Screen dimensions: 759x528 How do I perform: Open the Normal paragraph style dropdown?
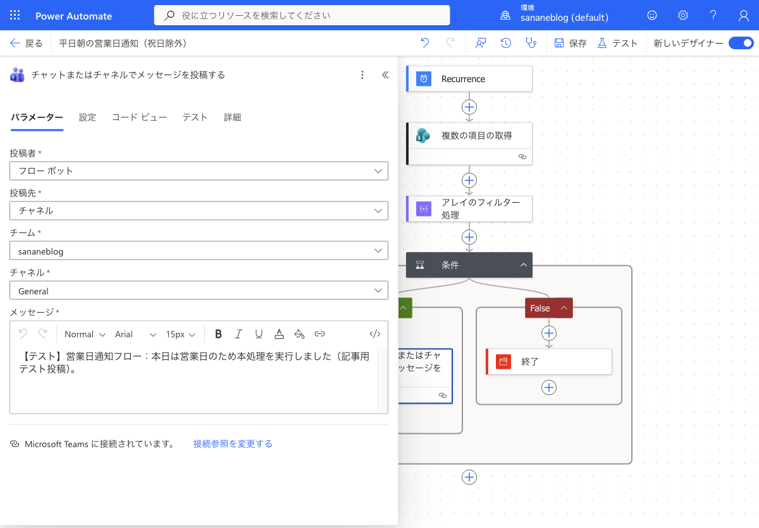(x=84, y=334)
